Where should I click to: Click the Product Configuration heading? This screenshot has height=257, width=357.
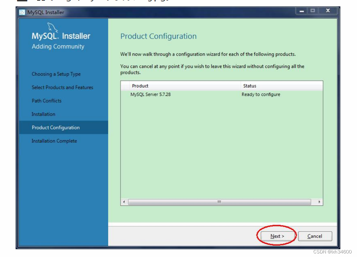coord(159,36)
